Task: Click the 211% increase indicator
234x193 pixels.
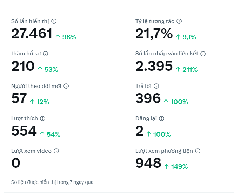Action: (187, 69)
